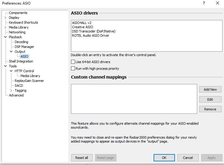Confirm settings with the OK button

click(164, 158)
